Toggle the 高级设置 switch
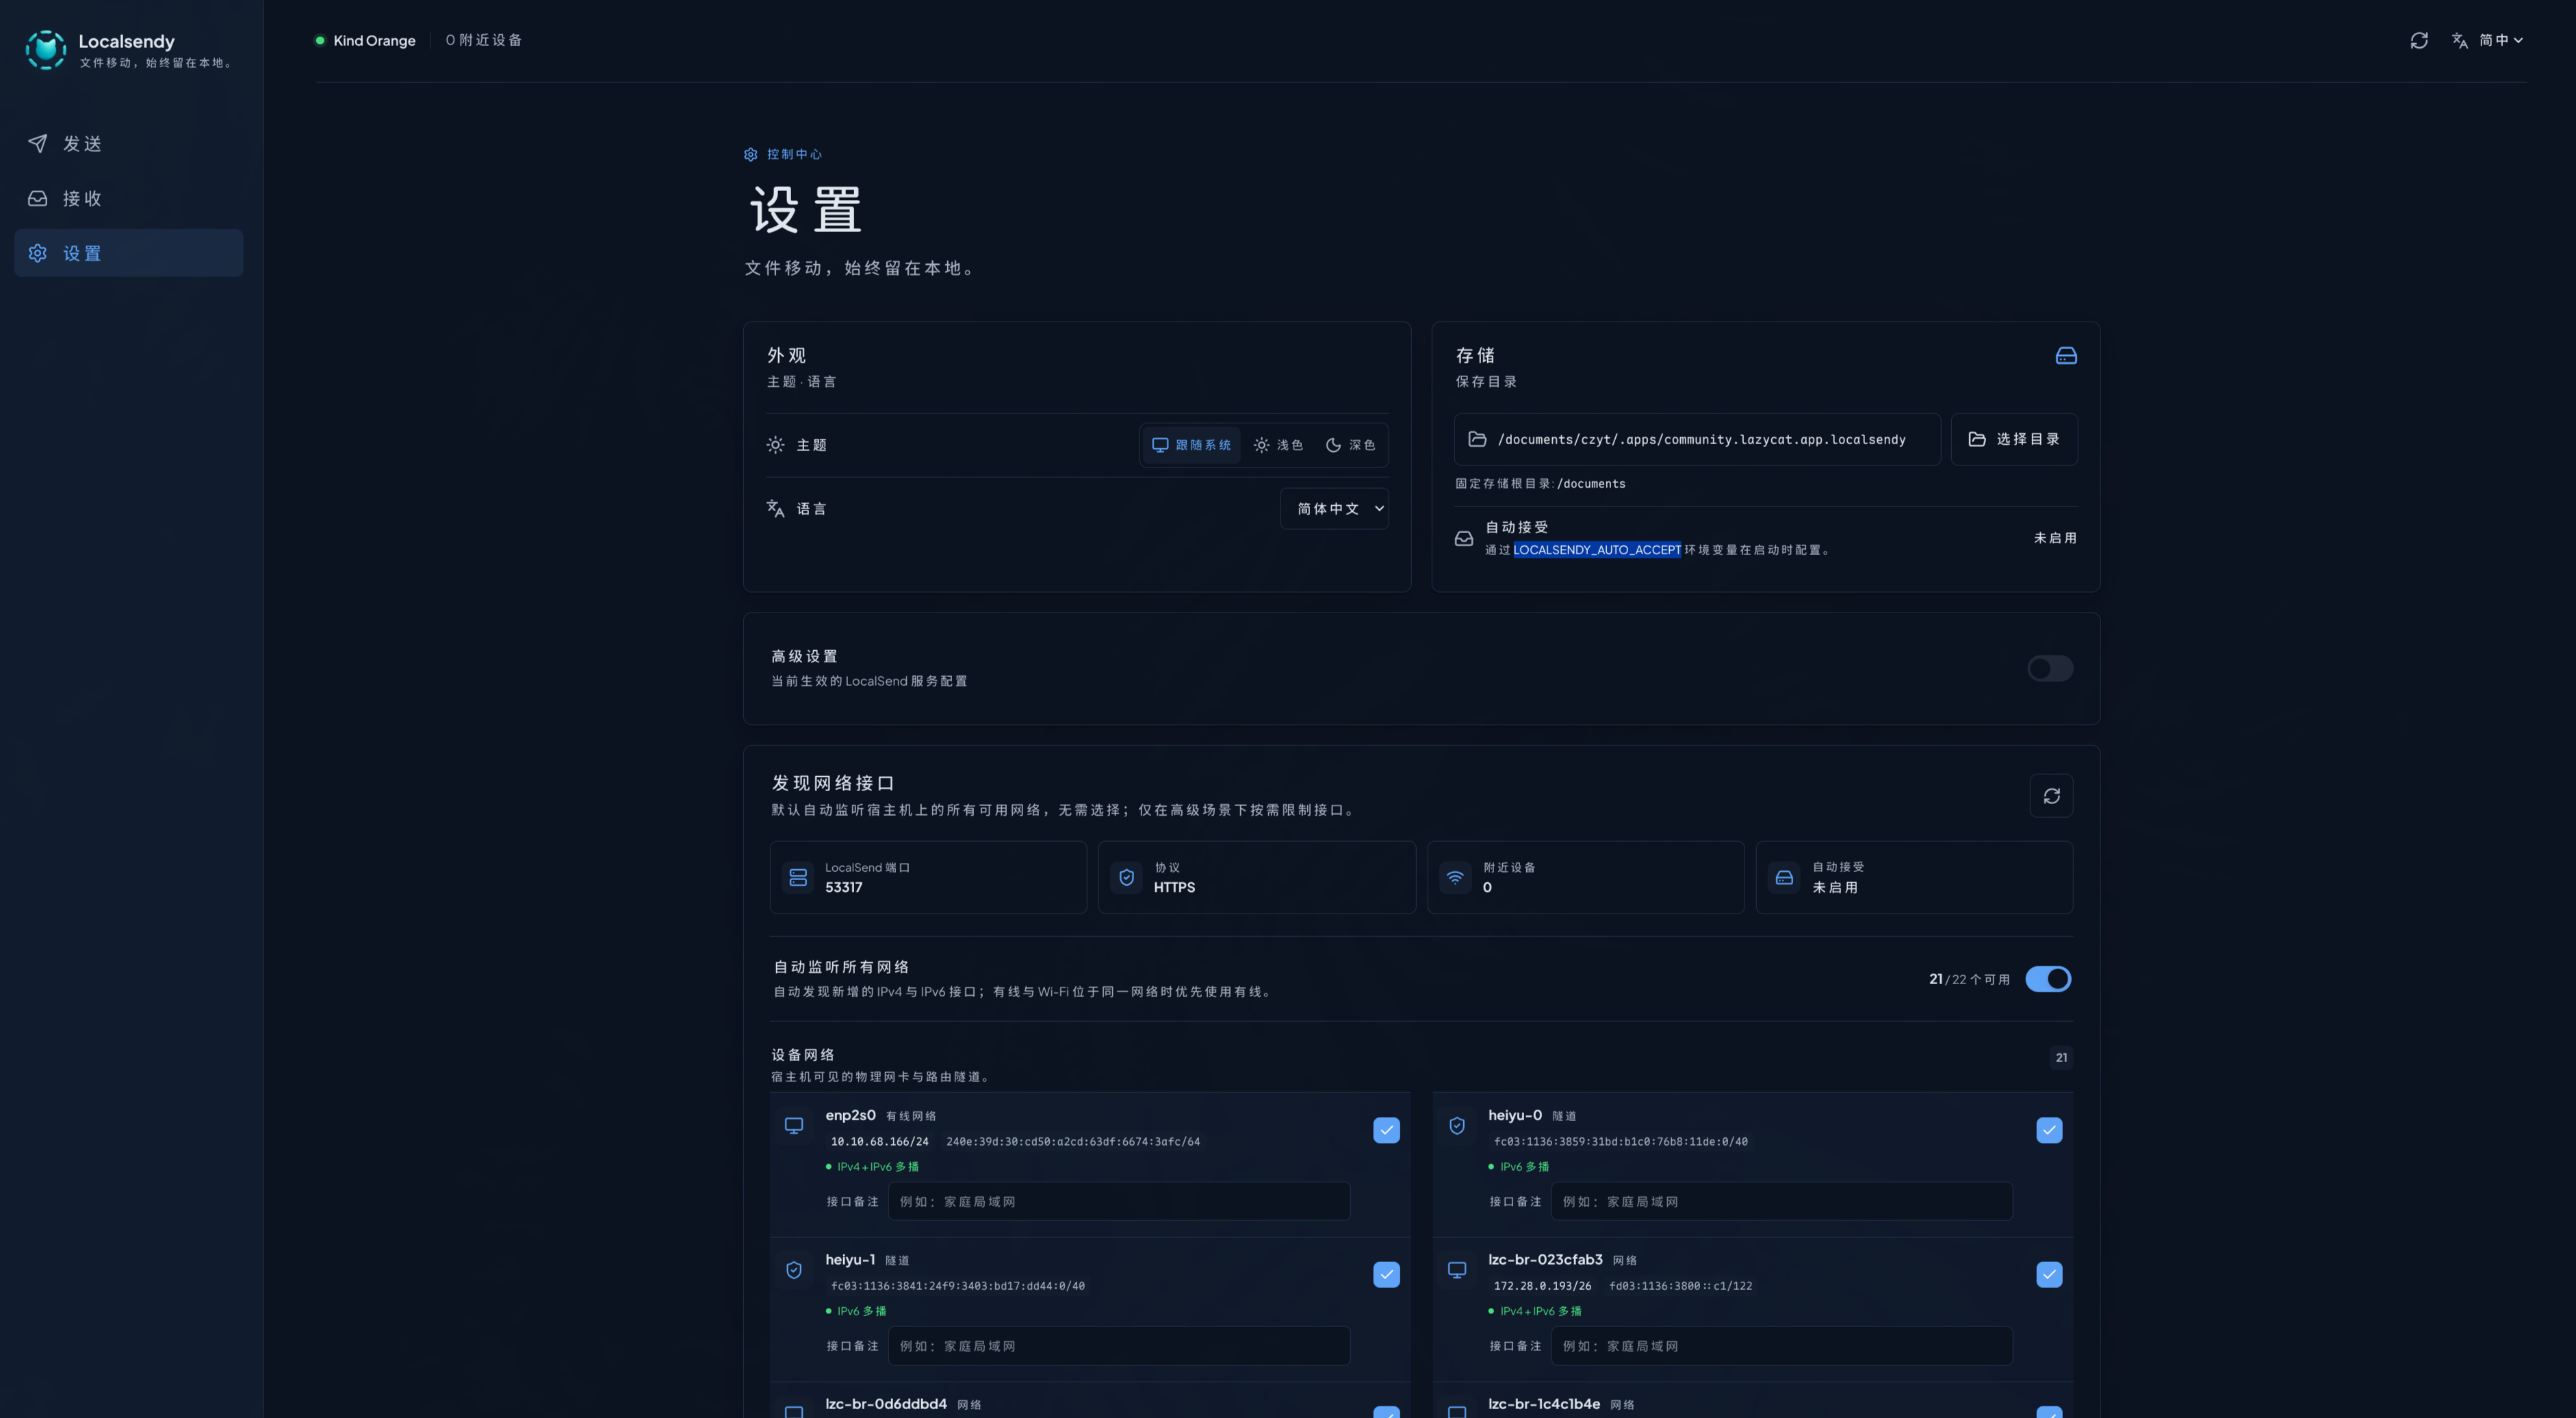The height and width of the screenshot is (1418, 2576). [2050, 668]
